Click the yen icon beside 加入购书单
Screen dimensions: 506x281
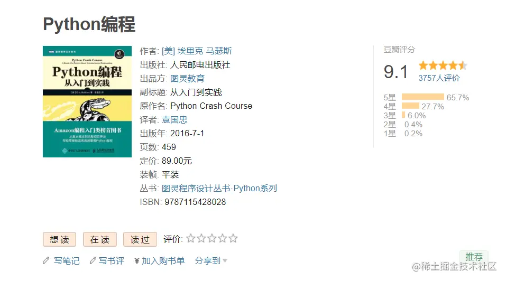[x=137, y=261]
